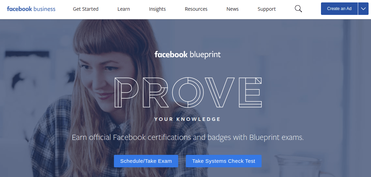Click the Schedule/Take Exam button

click(146, 161)
